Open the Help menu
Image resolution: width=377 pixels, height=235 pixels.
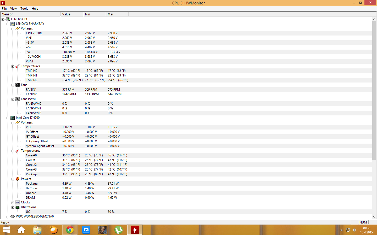coord(35,9)
